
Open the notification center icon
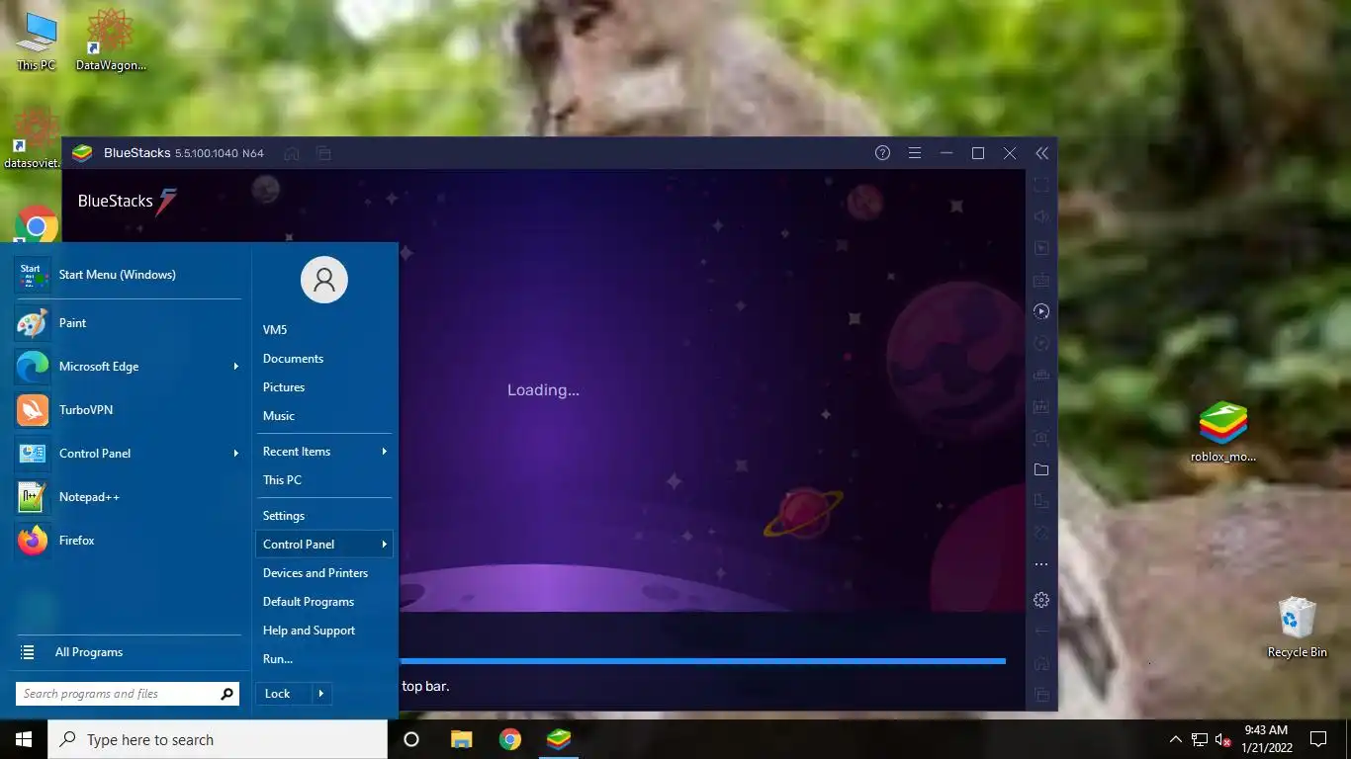[1317, 739]
